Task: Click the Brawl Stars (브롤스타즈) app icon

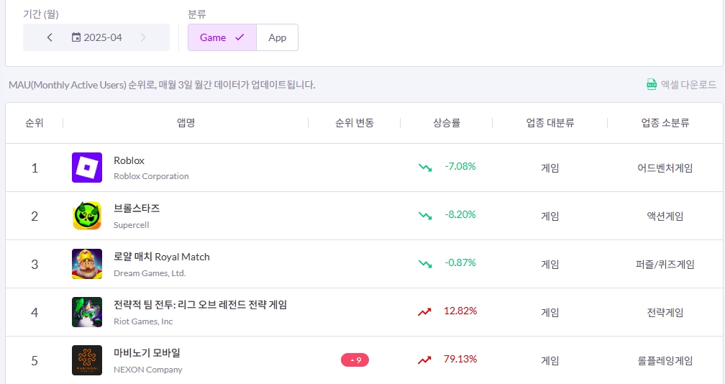Action: [x=87, y=216]
